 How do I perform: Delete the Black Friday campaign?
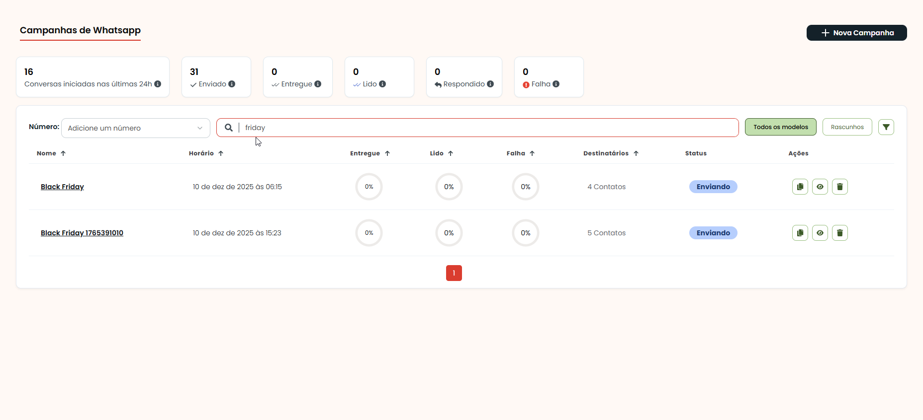click(x=839, y=187)
